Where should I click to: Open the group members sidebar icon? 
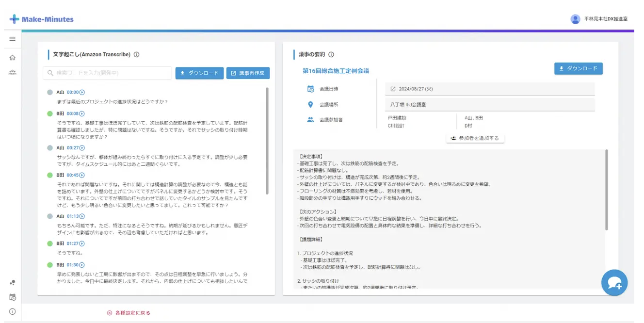click(12, 72)
